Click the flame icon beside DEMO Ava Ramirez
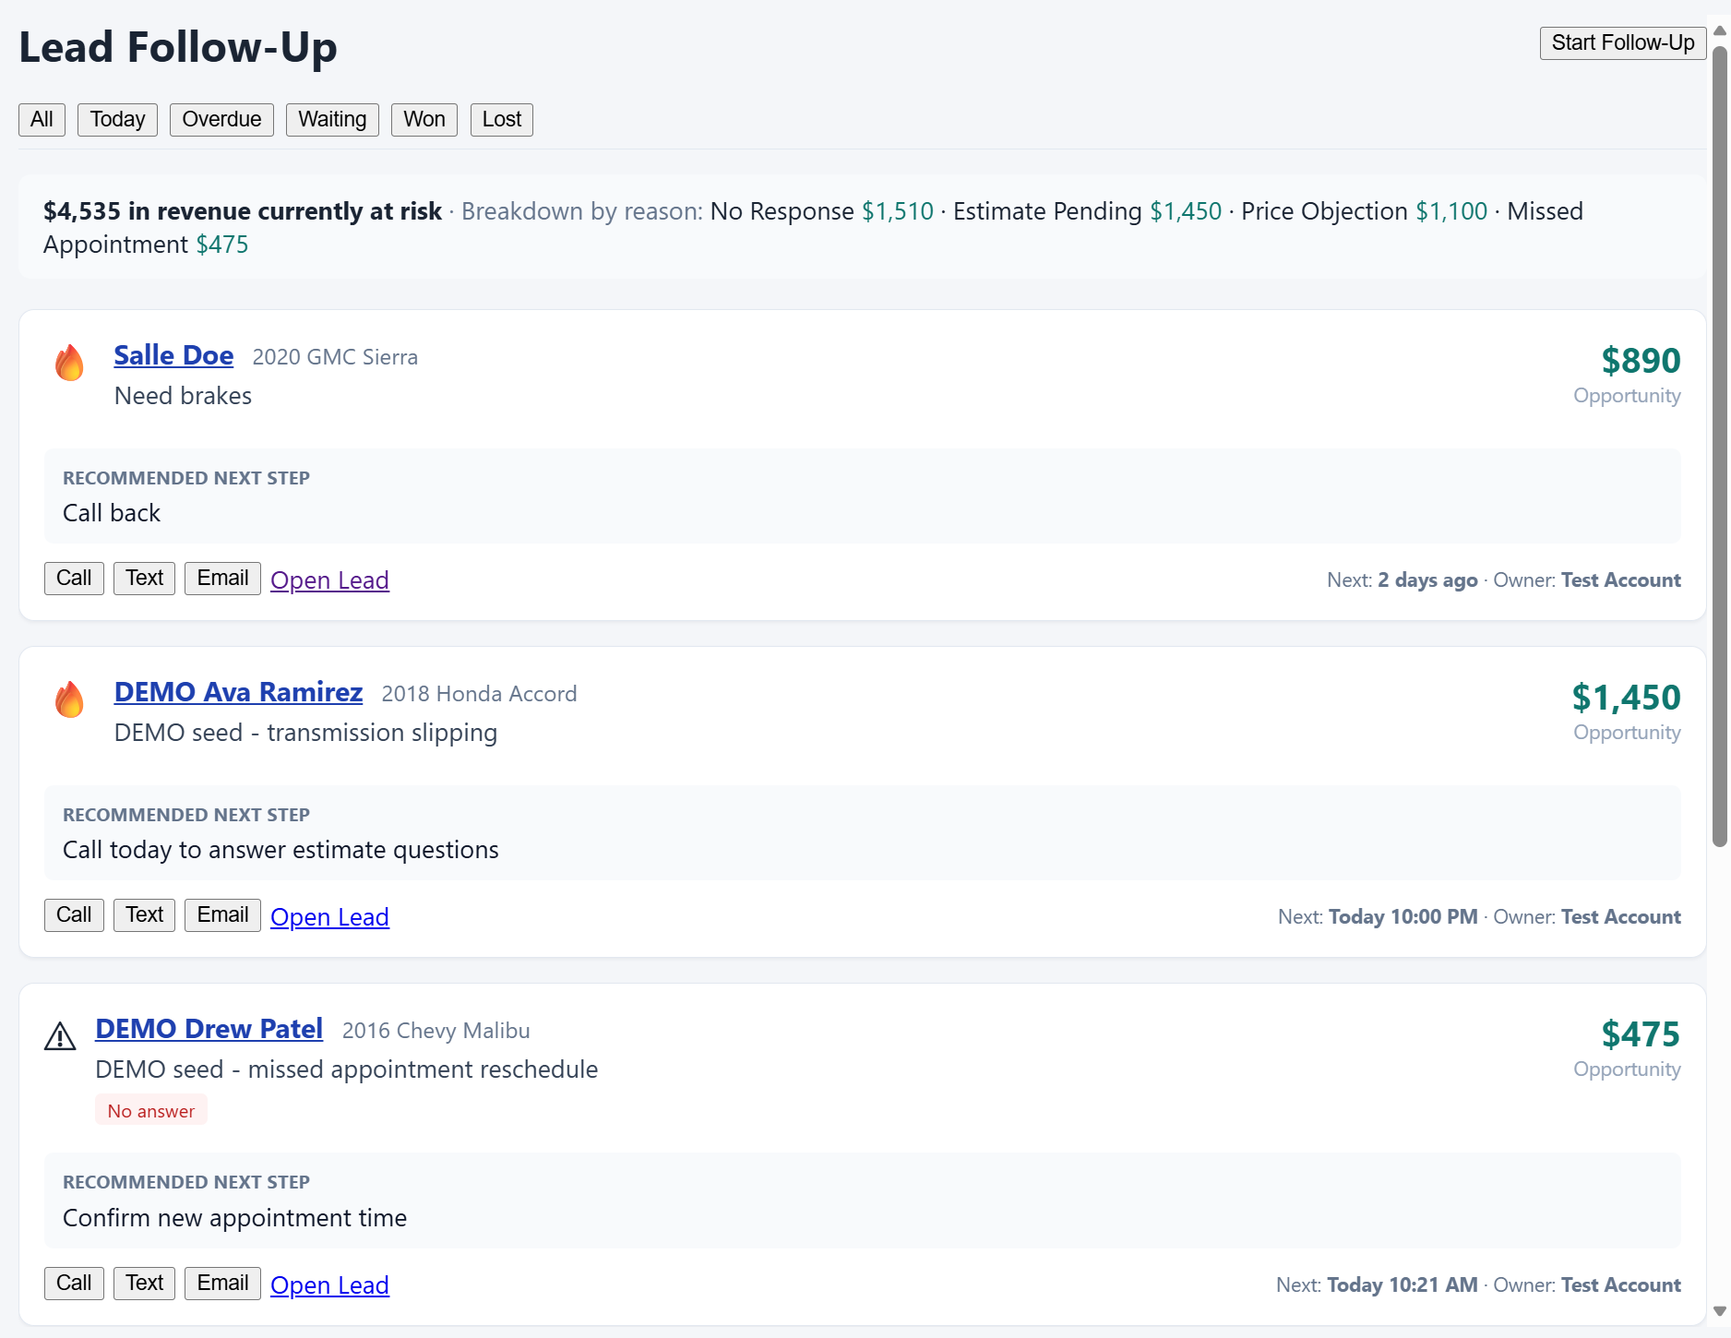Viewport: 1731px width, 1338px height. [69, 699]
